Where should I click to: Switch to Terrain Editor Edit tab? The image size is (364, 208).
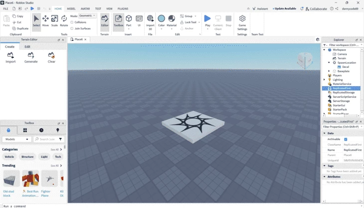[27, 47]
